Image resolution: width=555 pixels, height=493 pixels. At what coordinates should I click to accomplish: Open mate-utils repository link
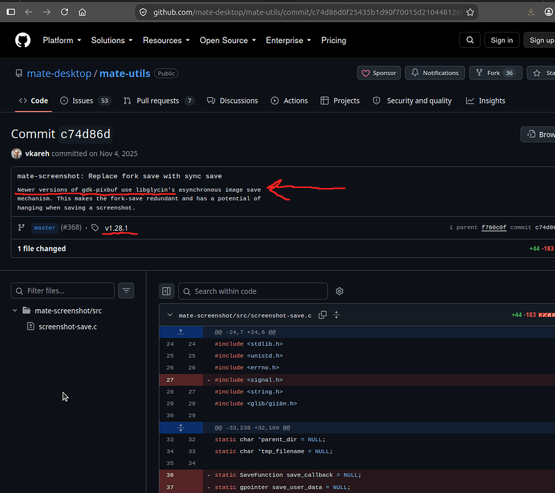[125, 73]
